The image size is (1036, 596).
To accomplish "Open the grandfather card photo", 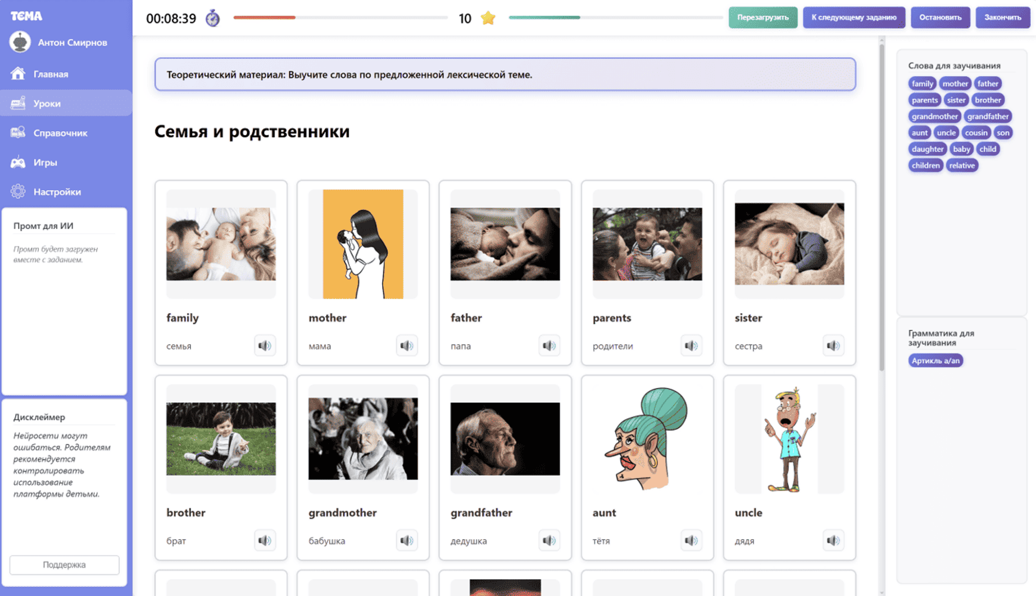I will click(505, 438).
